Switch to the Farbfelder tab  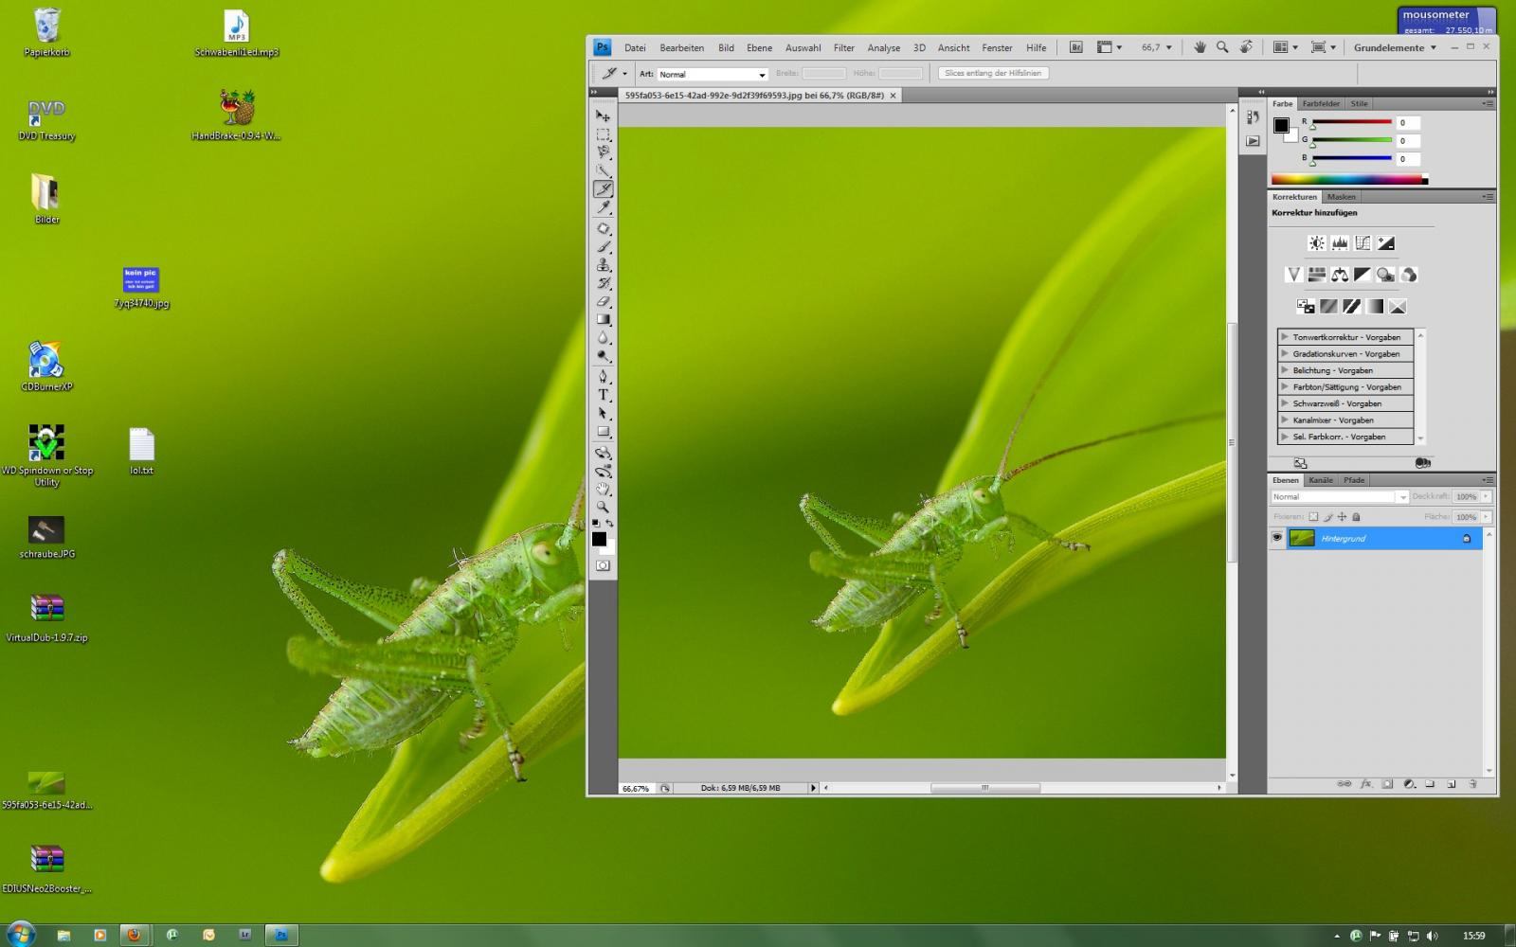click(1321, 104)
